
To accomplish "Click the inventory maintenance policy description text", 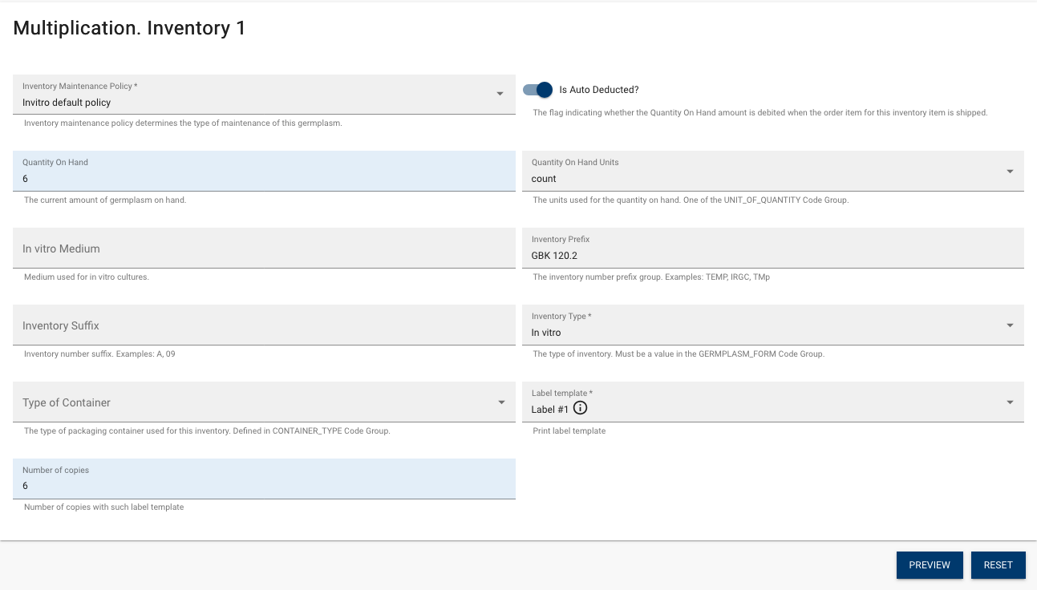I will click(x=183, y=123).
